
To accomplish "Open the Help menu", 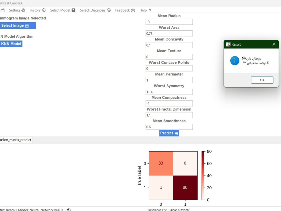I will tap(145, 10).
